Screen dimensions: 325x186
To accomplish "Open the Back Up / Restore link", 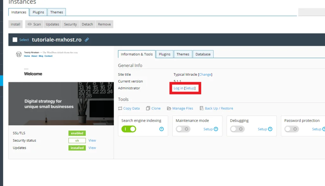I will (x=219, y=108).
